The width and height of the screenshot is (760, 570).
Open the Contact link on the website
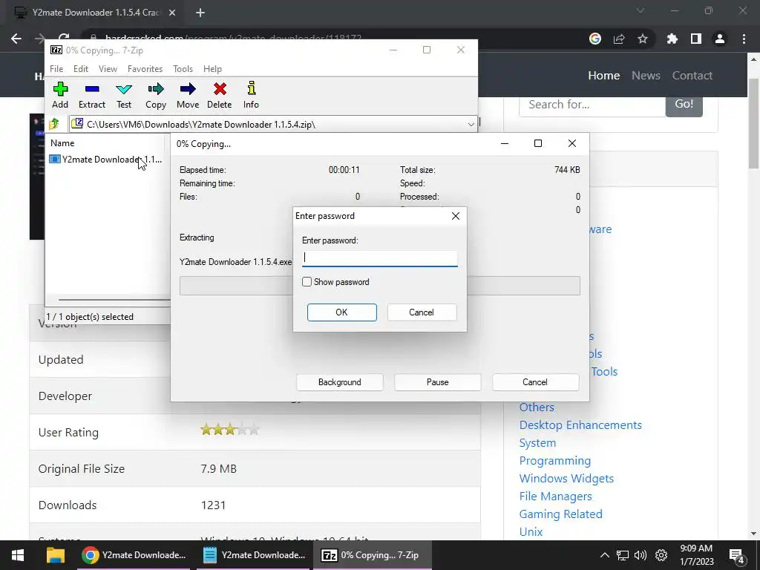tap(692, 76)
